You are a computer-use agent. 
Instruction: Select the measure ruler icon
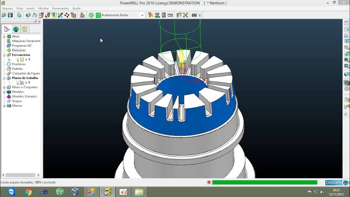pyautogui.click(x=170, y=15)
